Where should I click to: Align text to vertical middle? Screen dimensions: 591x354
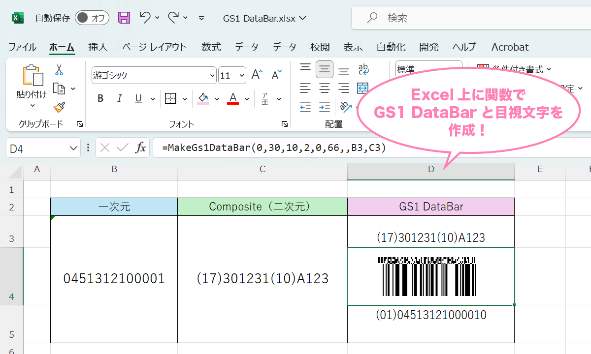tap(324, 69)
